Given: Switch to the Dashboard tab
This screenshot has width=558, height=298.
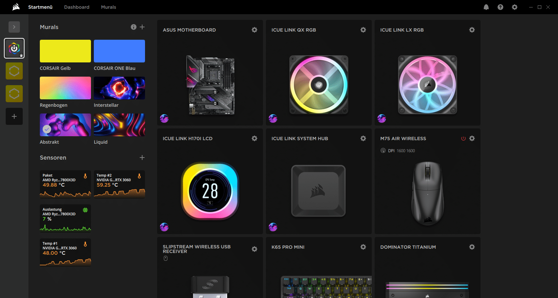Looking at the screenshot, I should [x=77, y=7].
